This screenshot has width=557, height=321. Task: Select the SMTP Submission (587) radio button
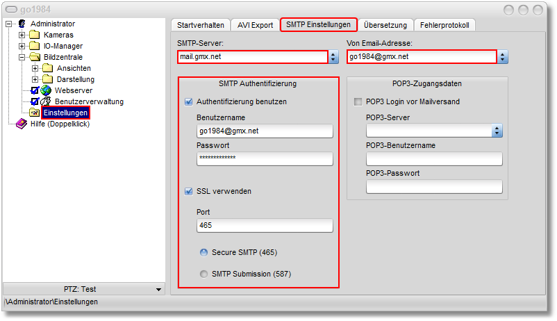(204, 274)
